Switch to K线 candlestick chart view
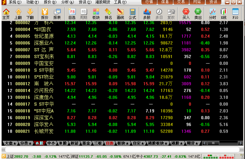This screenshot has height=159, width=245. [x=223, y=14]
